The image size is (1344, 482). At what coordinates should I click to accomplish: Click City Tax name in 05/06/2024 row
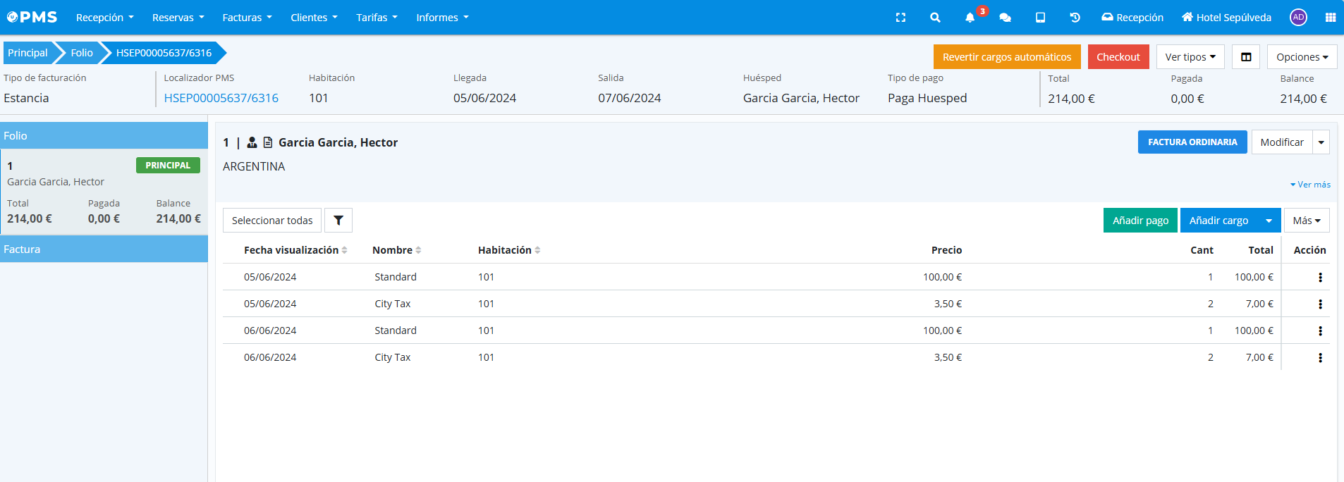(393, 304)
